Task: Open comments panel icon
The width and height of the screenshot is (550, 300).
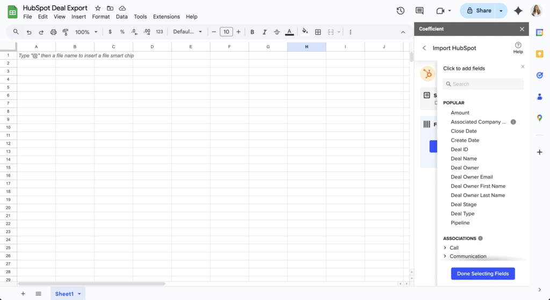Action: tap(419, 11)
